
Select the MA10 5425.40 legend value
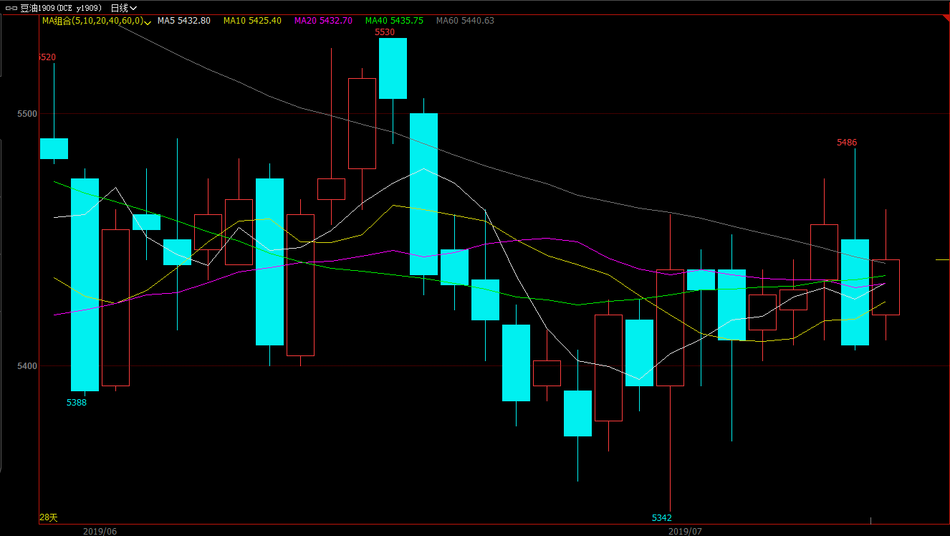(252, 21)
